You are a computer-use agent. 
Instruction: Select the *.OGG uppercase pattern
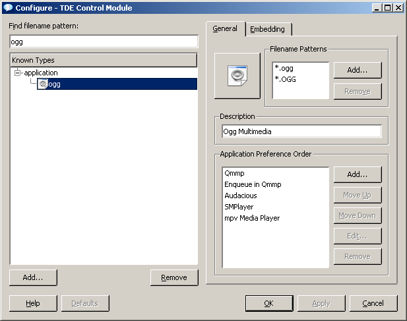point(285,79)
